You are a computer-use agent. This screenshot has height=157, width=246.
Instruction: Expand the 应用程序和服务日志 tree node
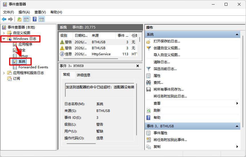click(4, 73)
